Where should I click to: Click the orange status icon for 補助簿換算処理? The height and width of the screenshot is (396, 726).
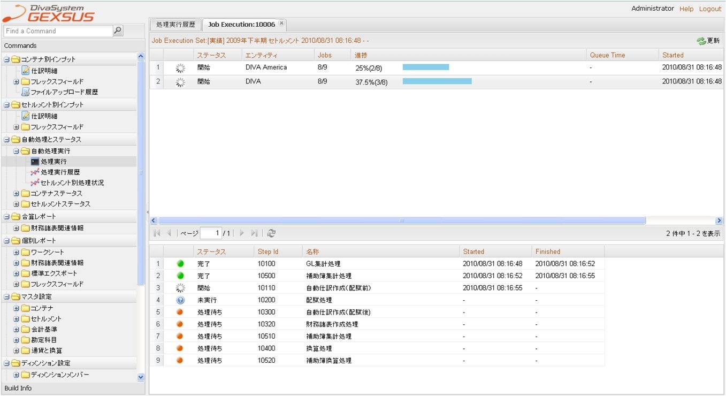pyautogui.click(x=180, y=360)
